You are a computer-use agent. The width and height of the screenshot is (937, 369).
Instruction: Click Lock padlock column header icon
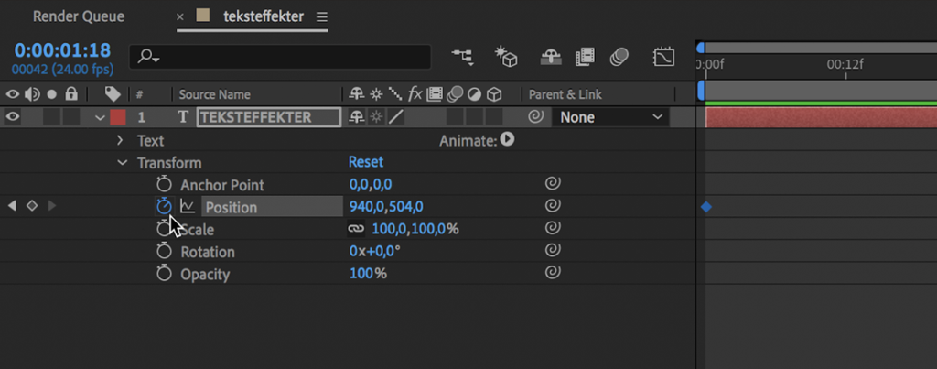tap(71, 94)
